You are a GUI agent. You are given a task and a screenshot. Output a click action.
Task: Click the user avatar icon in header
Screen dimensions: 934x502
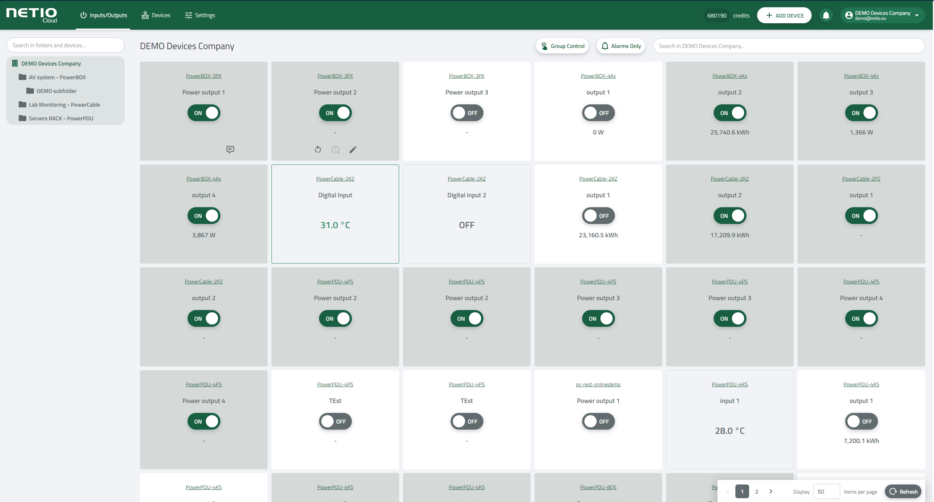coord(849,16)
